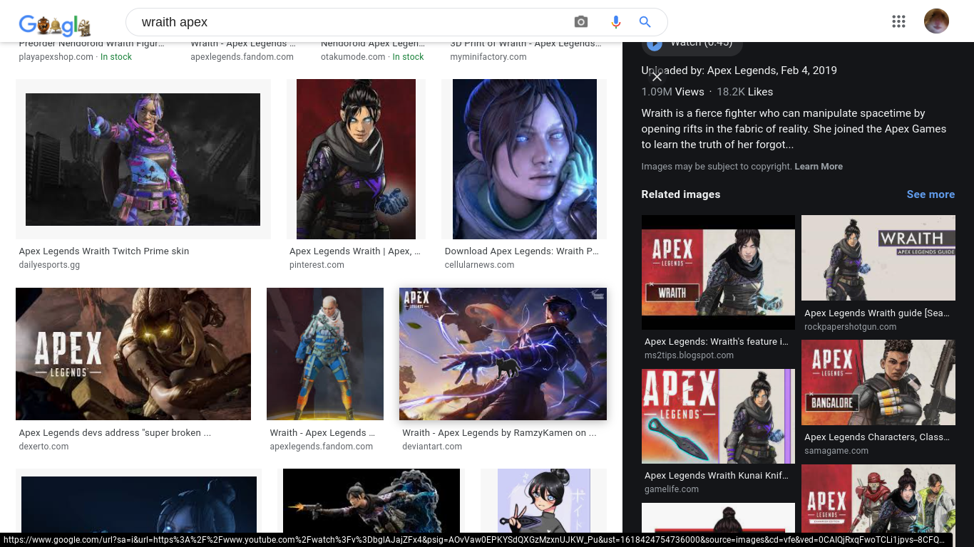Screen dimensions: 974x547
Task: Click the ms2tips.blogspot.com source link
Action: (x=689, y=355)
